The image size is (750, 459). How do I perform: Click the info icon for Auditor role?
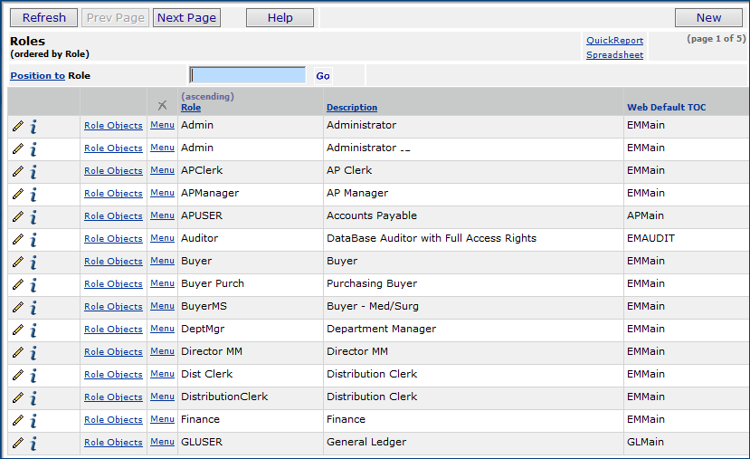33,240
